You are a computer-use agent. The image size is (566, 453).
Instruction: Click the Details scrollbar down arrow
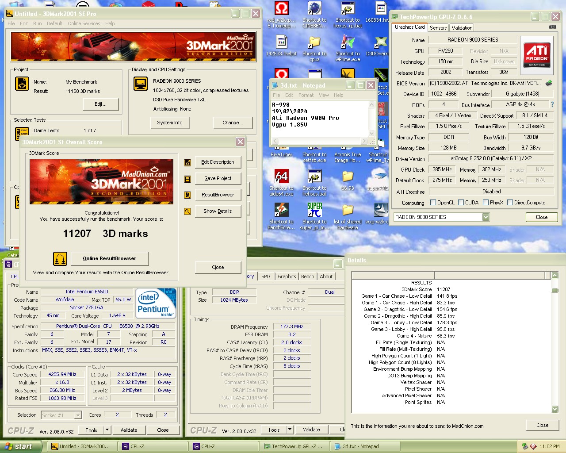click(x=555, y=409)
